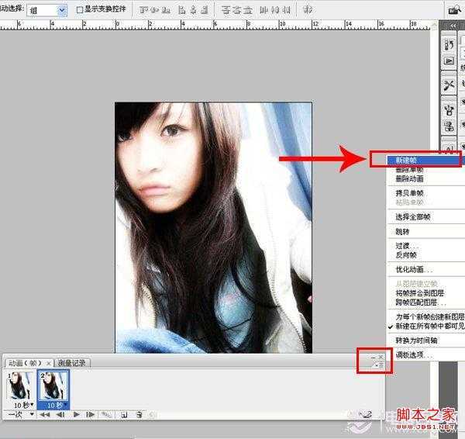Click the distribute top edges icon
This screenshot has width=465, height=439.
(x=226, y=10)
